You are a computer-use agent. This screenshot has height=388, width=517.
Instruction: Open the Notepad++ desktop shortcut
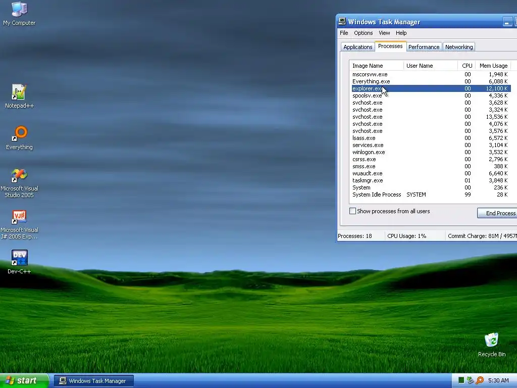[x=19, y=96]
